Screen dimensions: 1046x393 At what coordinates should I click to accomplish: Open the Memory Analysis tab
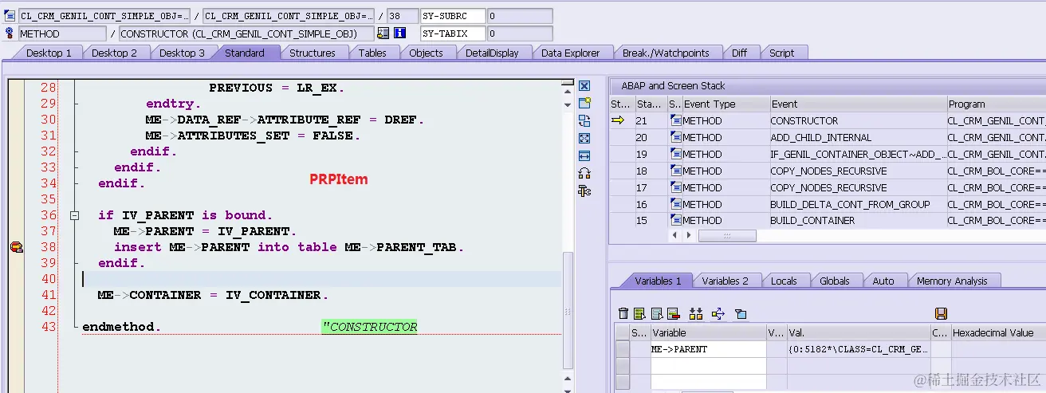coord(952,281)
